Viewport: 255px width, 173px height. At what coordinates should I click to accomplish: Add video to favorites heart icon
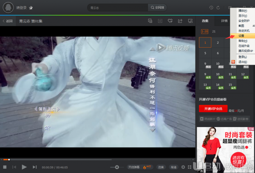click(x=170, y=21)
